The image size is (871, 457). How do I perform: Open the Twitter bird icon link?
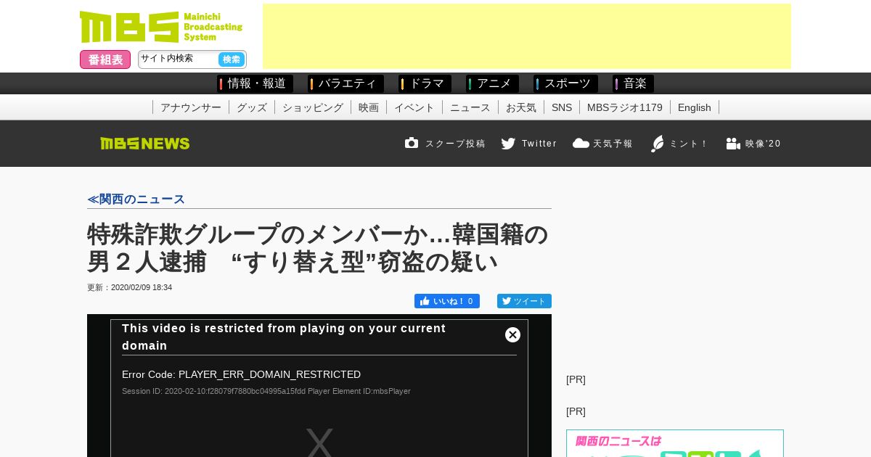pyautogui.click(x=508, y=144)
